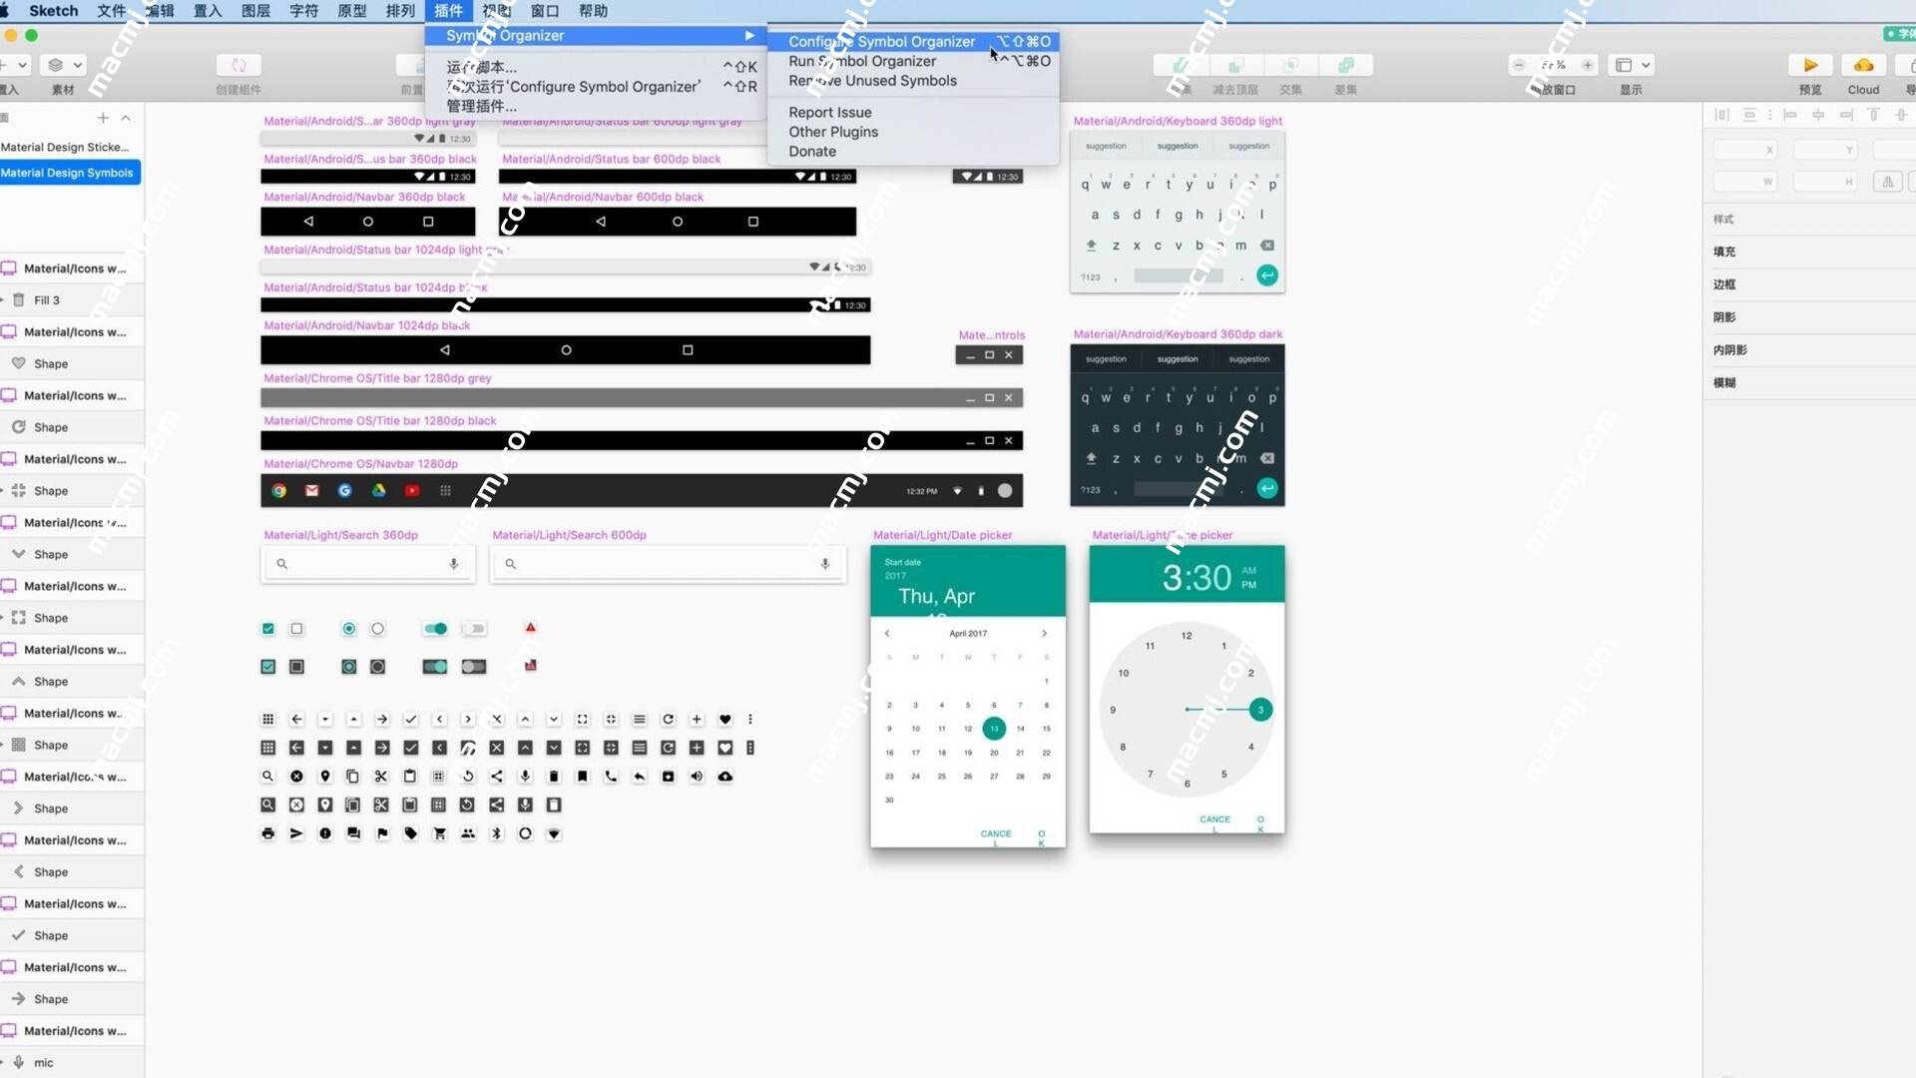Toggle the radio button in icons panel

tap(377, 628)
